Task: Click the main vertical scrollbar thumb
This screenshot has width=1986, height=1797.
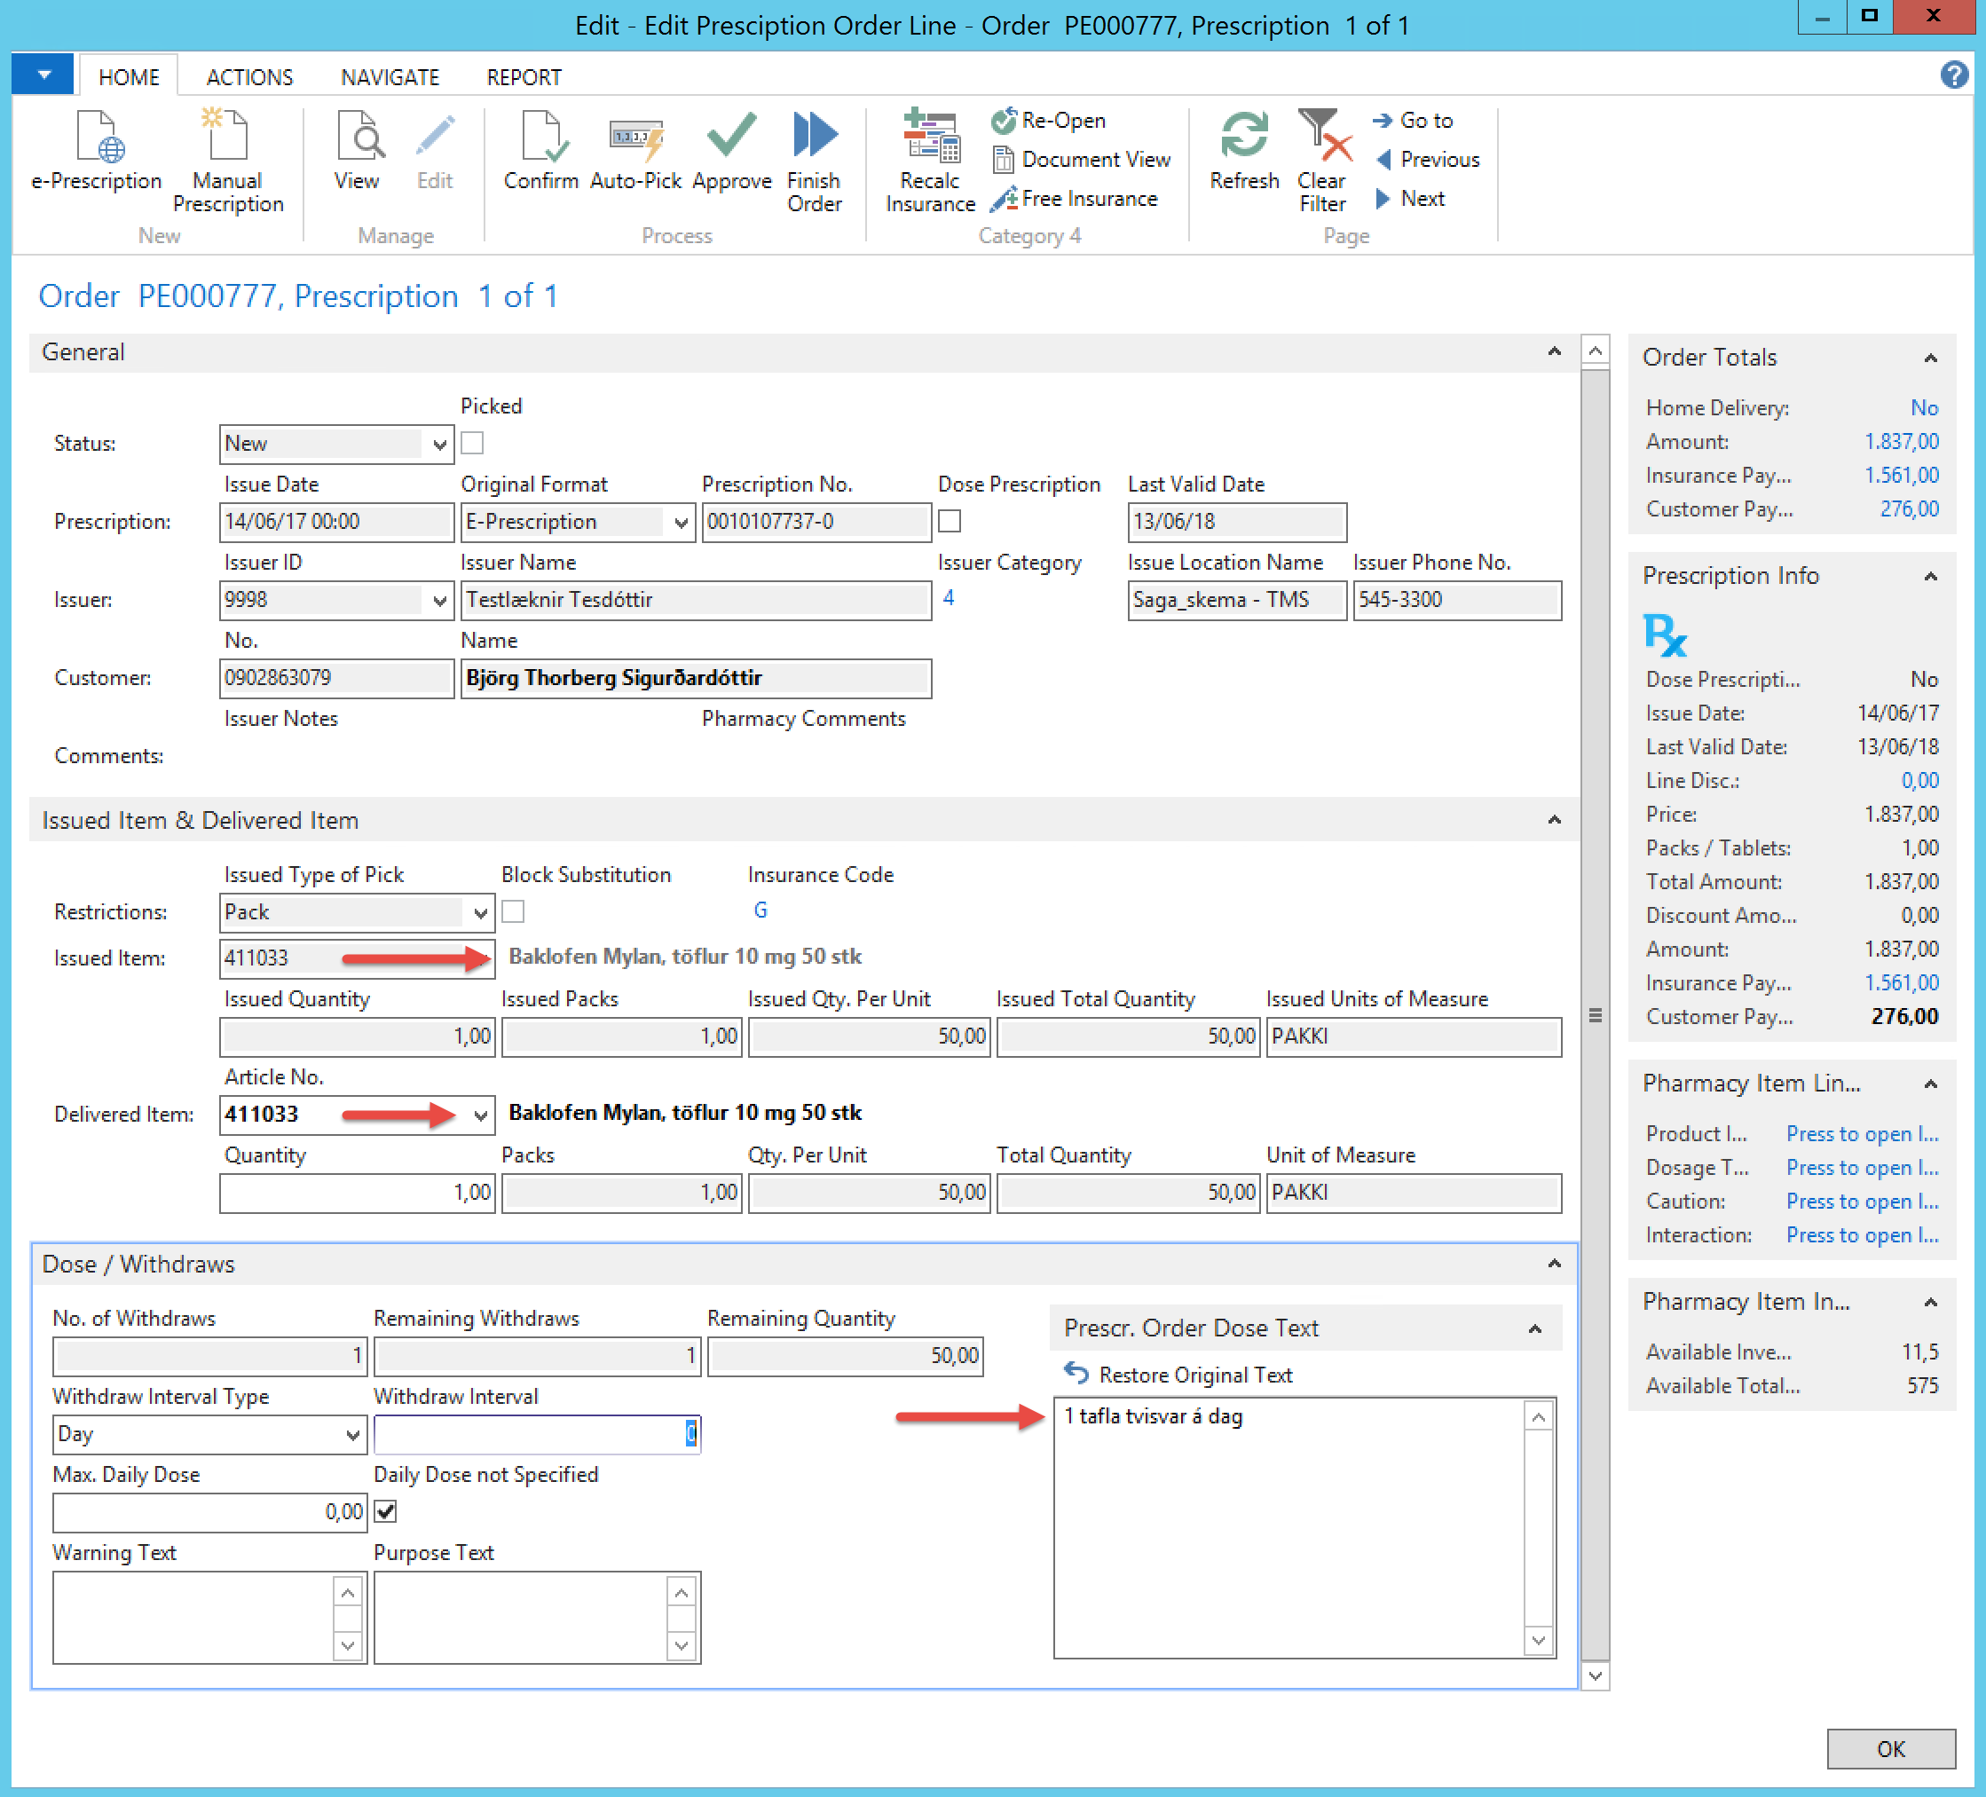Action: pyautogui.click(x=1595, y=1015)
